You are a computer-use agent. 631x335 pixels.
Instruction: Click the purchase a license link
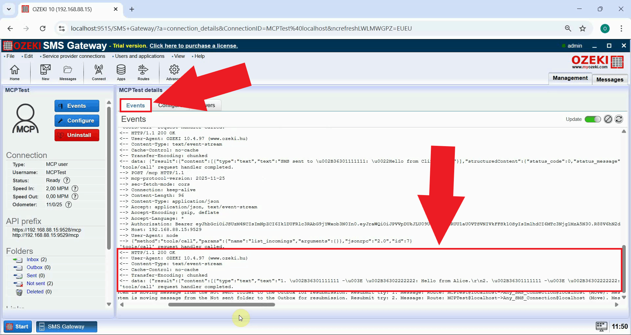(194, 46)
